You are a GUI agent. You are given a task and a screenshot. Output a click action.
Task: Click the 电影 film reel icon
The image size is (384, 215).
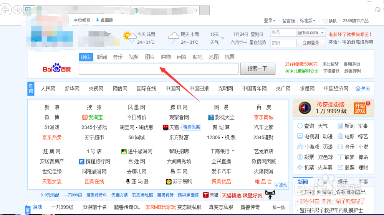(340, 136)
